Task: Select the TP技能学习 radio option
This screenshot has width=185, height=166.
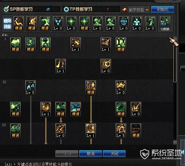Action: [66, 9]
